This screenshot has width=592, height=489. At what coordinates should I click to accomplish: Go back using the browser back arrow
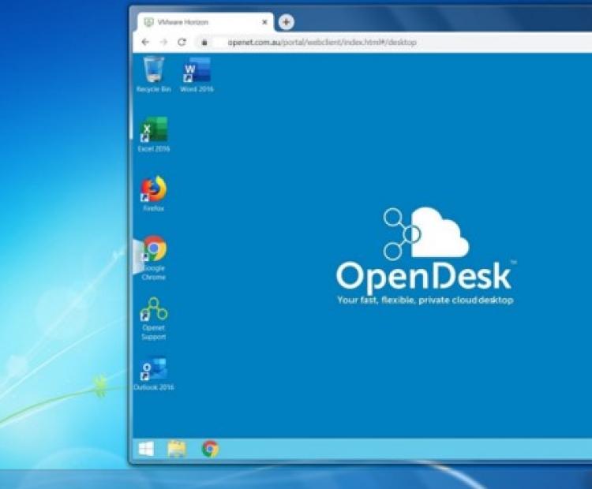145,43
